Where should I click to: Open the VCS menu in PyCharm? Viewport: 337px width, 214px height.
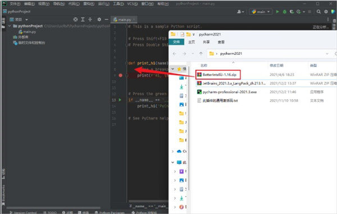click(x=133, y=4)
